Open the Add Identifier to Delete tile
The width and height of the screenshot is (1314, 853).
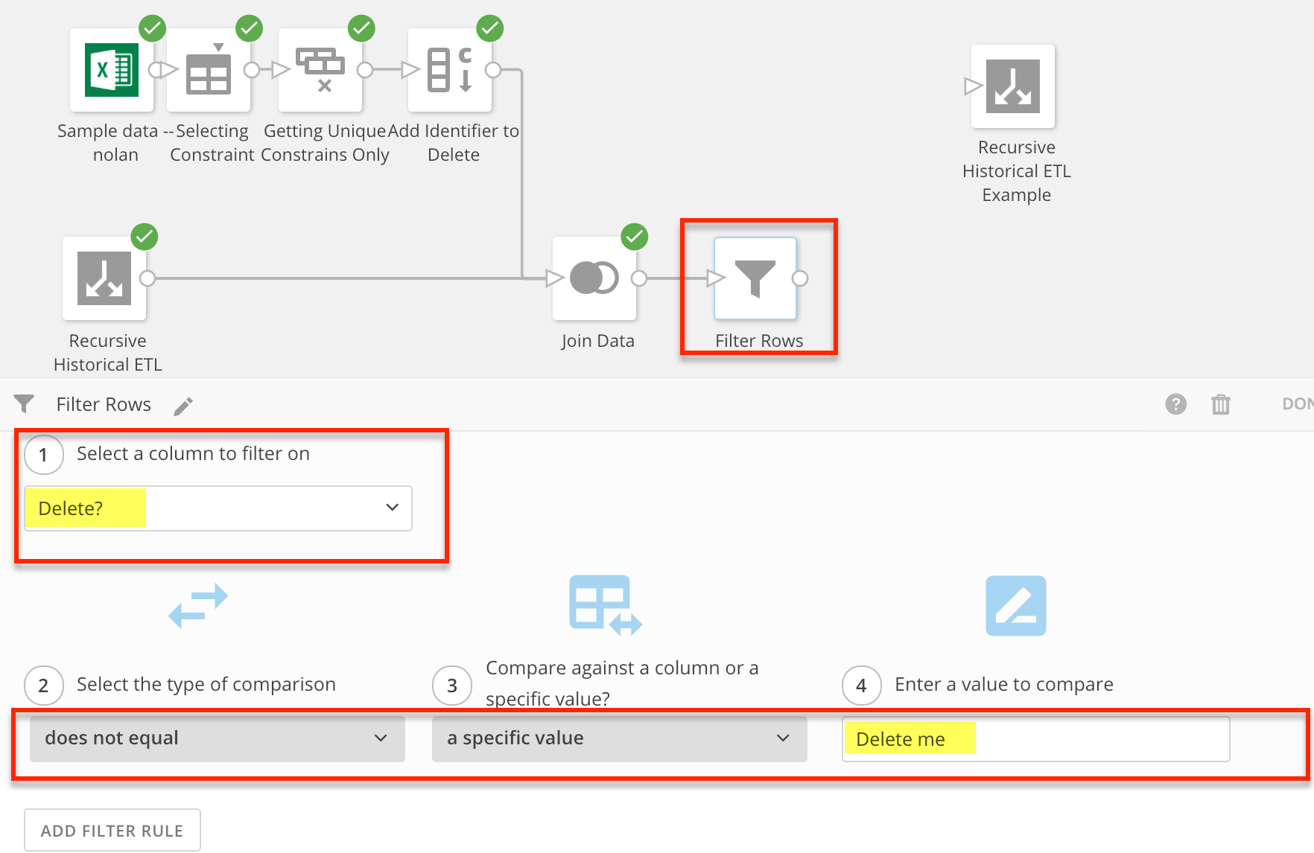[450, 71]
